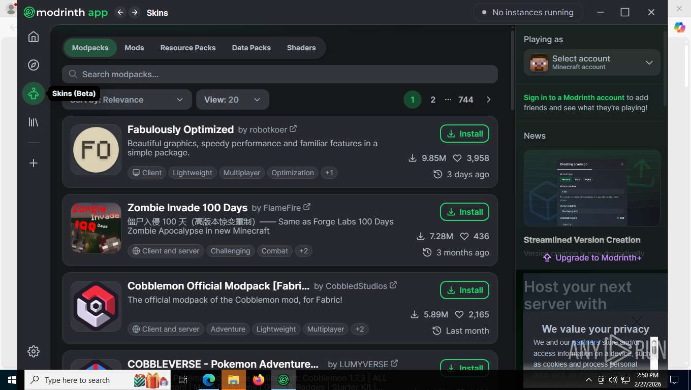691x390 pixels.
Task: Open the Fabulously Optimized title
Action: pos(180,129)
